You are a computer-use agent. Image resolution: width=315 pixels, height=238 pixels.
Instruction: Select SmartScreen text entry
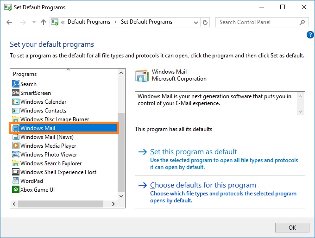click(x=36, y=93)
